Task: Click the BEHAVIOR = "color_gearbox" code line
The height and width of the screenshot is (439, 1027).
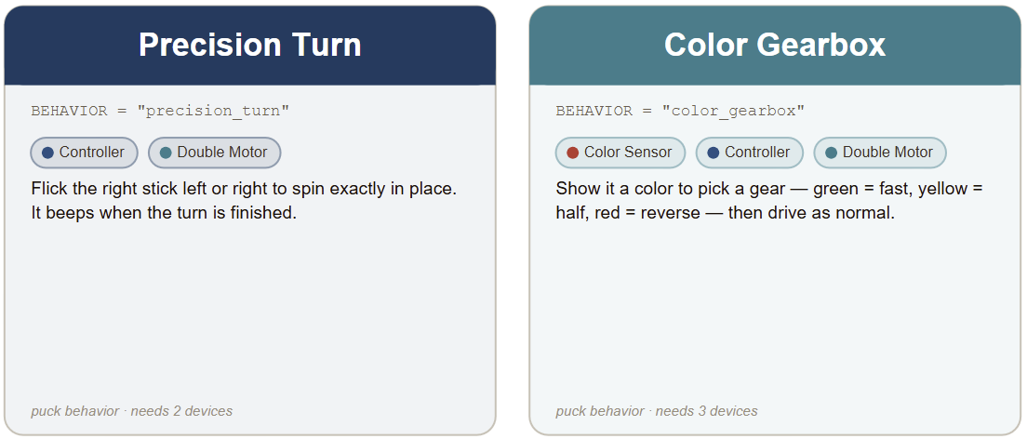Action: (680, 111)
